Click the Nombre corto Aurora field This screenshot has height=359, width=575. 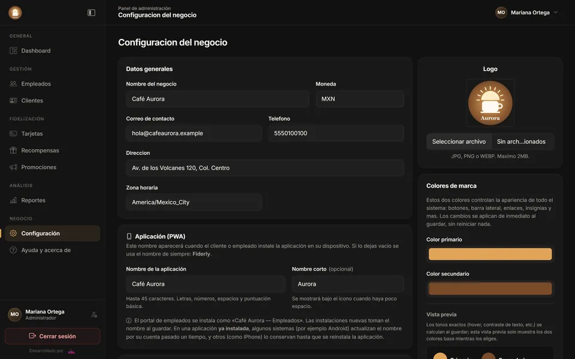point(348,284)
